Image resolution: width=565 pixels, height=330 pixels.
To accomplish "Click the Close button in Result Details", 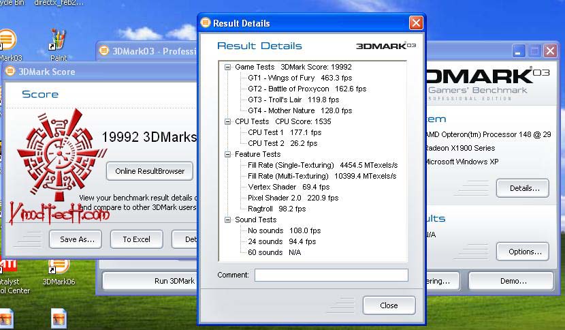I will [389, 305].
